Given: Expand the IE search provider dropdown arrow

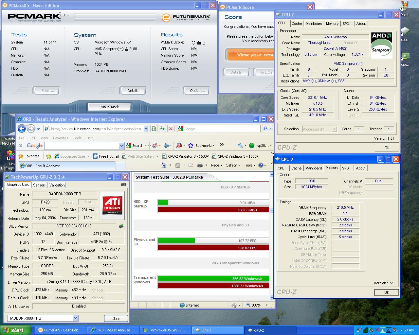Looking at the screenshot, I should point(271,129).
